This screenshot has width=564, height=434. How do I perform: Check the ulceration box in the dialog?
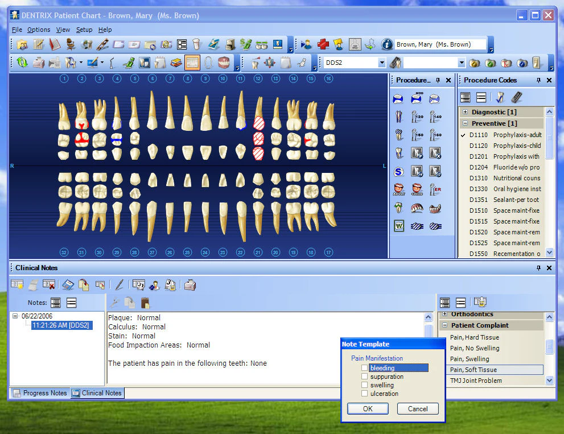tap(365, 393)
